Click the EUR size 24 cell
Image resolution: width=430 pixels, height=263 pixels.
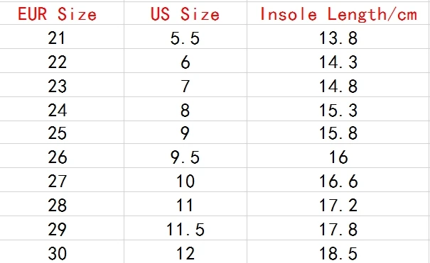pyautogui.click(x=62, y=108)
